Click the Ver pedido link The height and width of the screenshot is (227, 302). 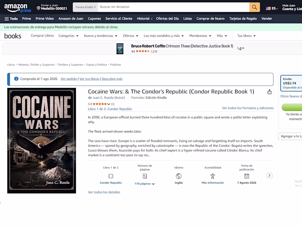coord(69,79)
